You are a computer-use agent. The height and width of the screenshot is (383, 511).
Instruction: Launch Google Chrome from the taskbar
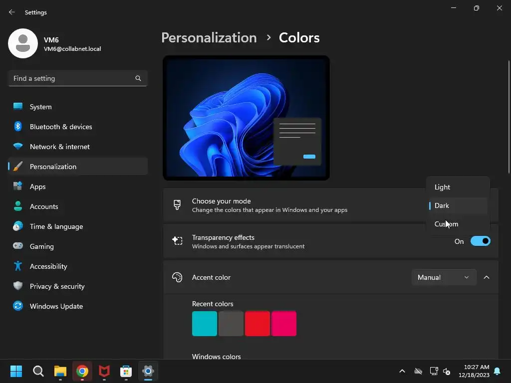(x=82, y=371)
